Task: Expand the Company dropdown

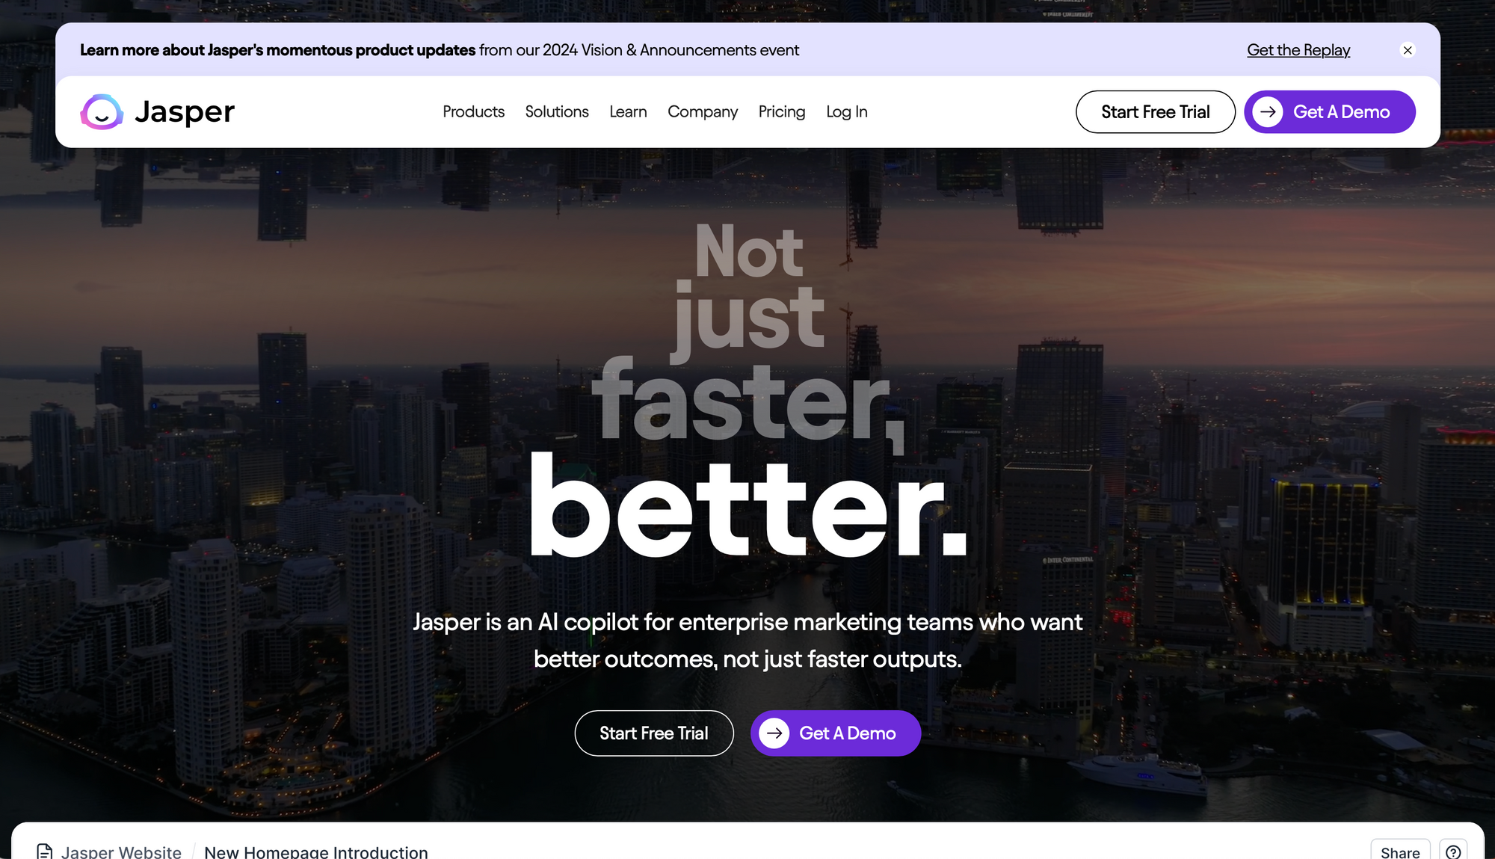Action: click(703, 111)
